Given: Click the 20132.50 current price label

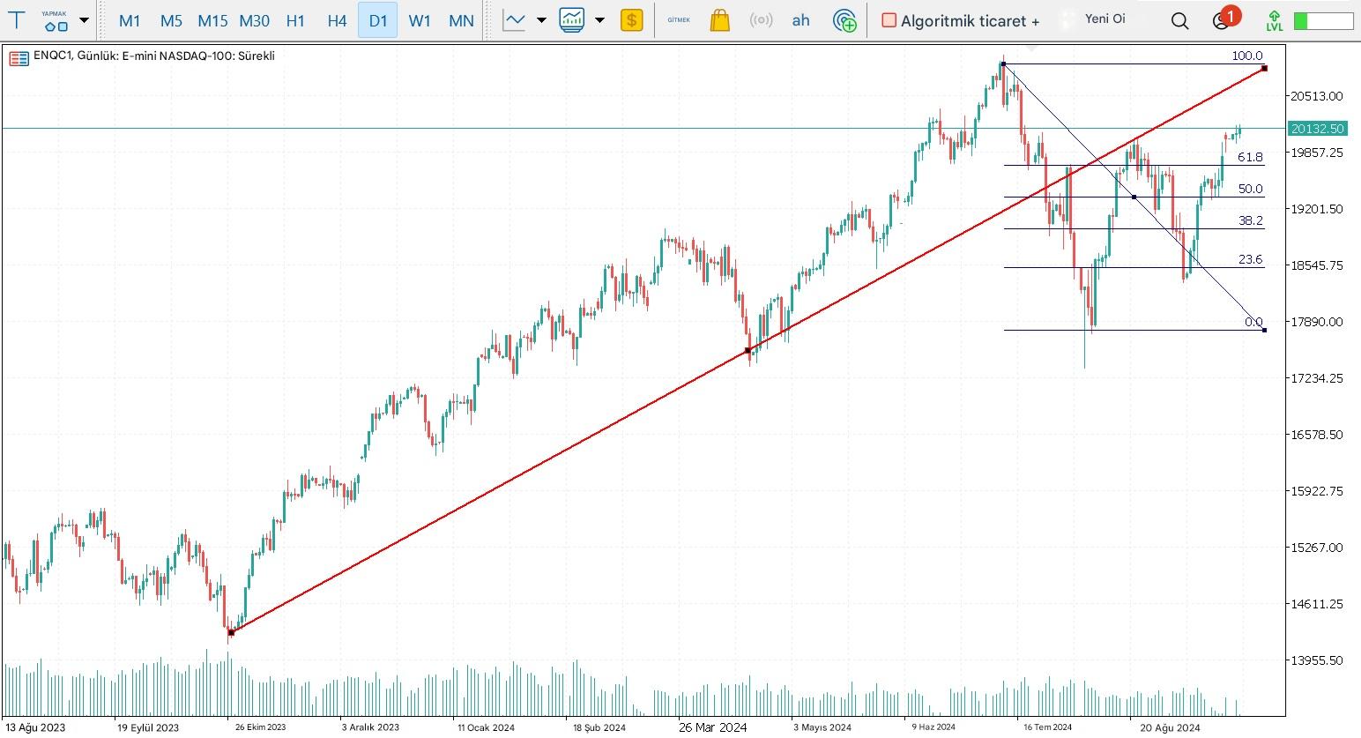Looking at the screenshot, I should pos(1317,129).
